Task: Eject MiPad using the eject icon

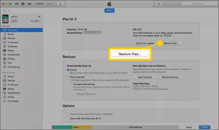Action: [x=39, y=17]
